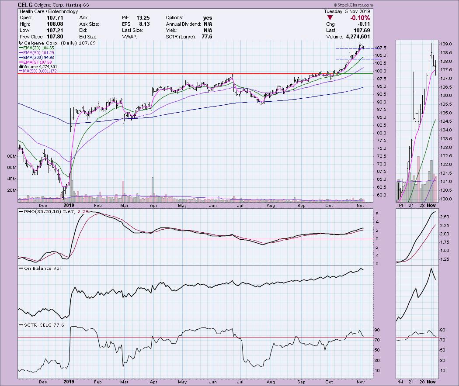This screenshot has height=386, width=459.
Task: Click the Bid Size label
Action: click(88, 37)
